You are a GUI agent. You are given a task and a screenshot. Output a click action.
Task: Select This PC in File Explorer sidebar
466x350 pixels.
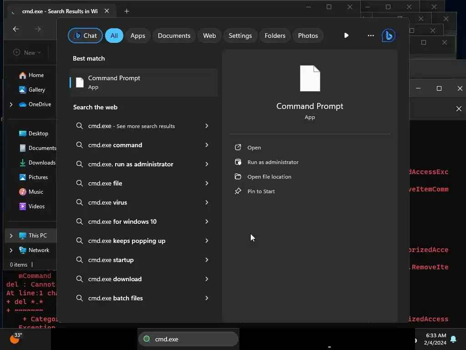click(x=33, y=236)
